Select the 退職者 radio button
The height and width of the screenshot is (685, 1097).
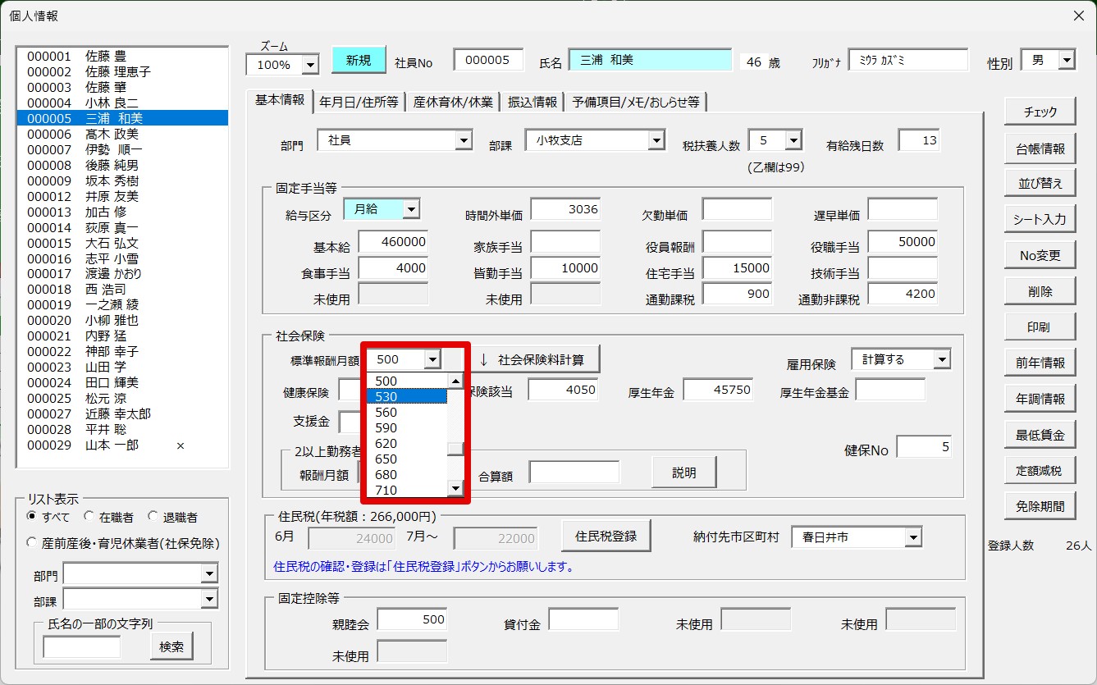coord(153,517)
